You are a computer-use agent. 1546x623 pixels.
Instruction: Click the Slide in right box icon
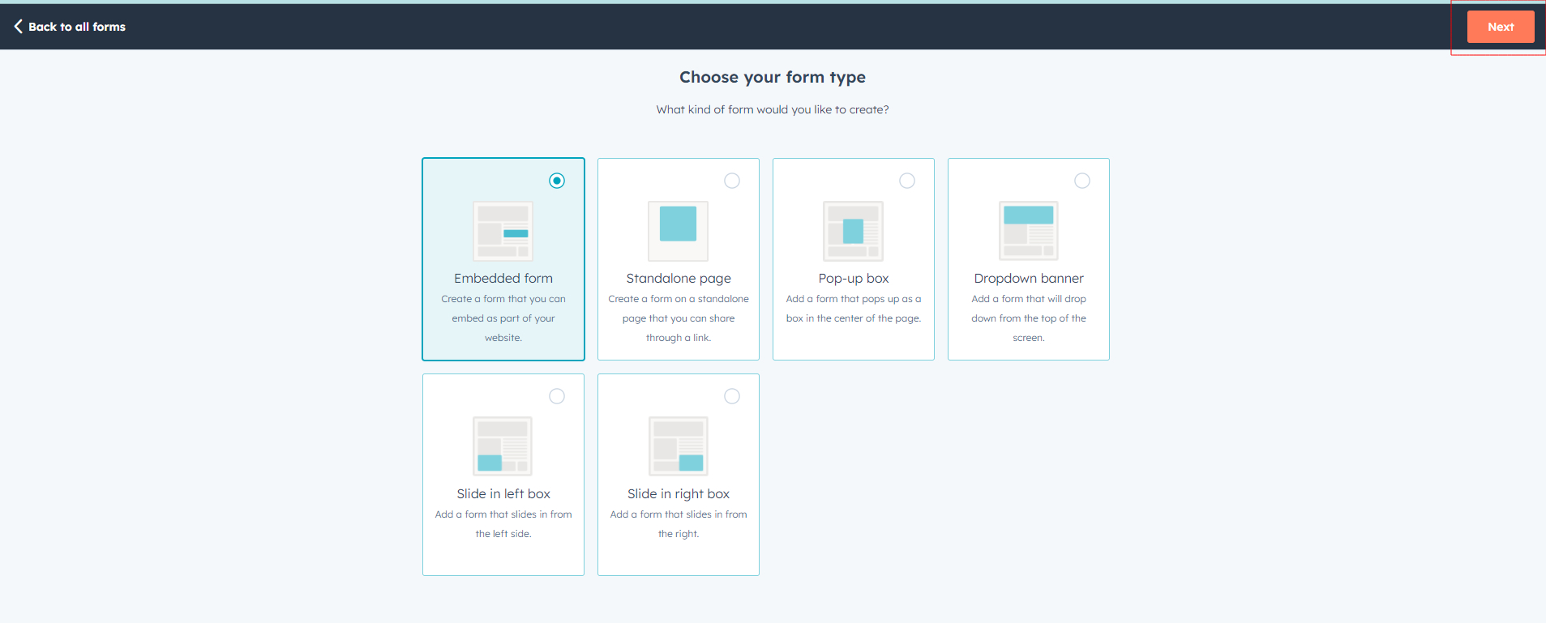tap(678, 446)
